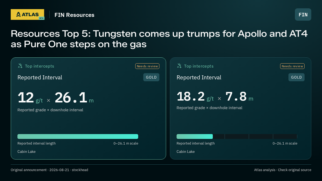Click grade × downhole interval caption, right card
The height and width of the screenshot is (181, 322).
209,108
